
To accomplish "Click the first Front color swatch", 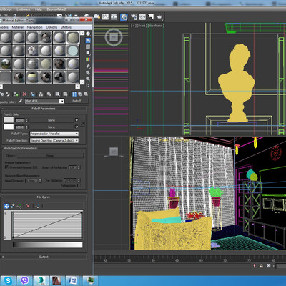I will [9, 120].
